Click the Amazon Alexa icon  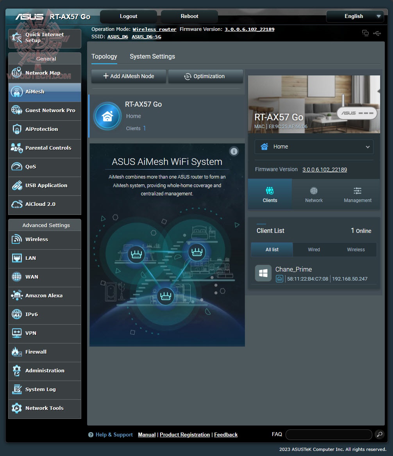pyautogui.click(x=16, y=295)
